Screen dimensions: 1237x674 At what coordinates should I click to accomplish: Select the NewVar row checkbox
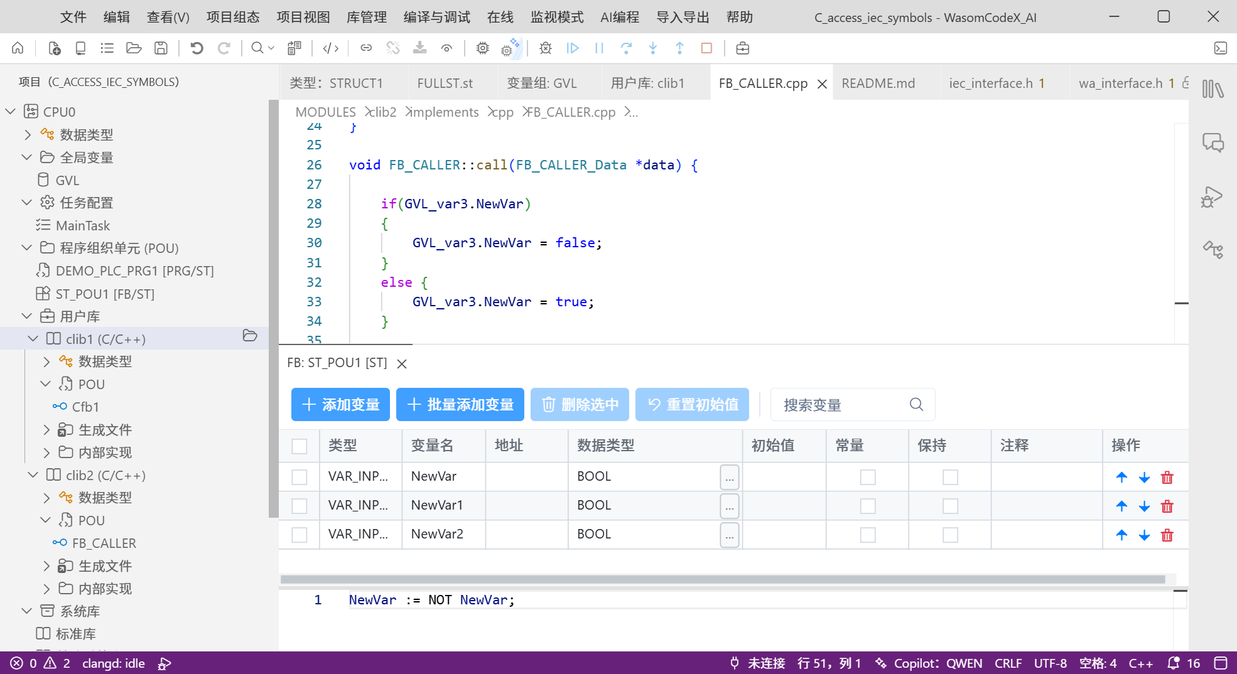click(300, 478)
